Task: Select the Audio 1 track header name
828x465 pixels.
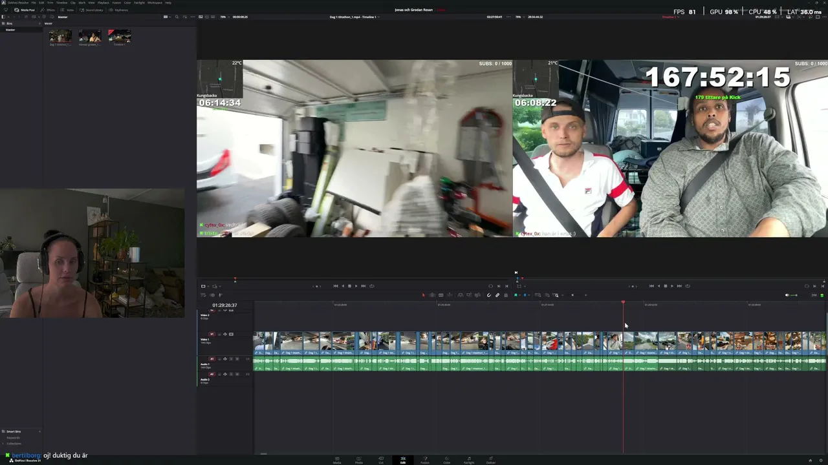Action: (x=204, y=364)
